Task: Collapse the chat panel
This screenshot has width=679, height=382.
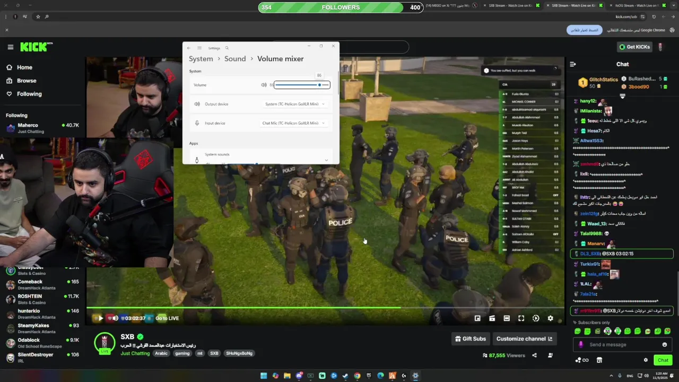Action: point(573,64)
